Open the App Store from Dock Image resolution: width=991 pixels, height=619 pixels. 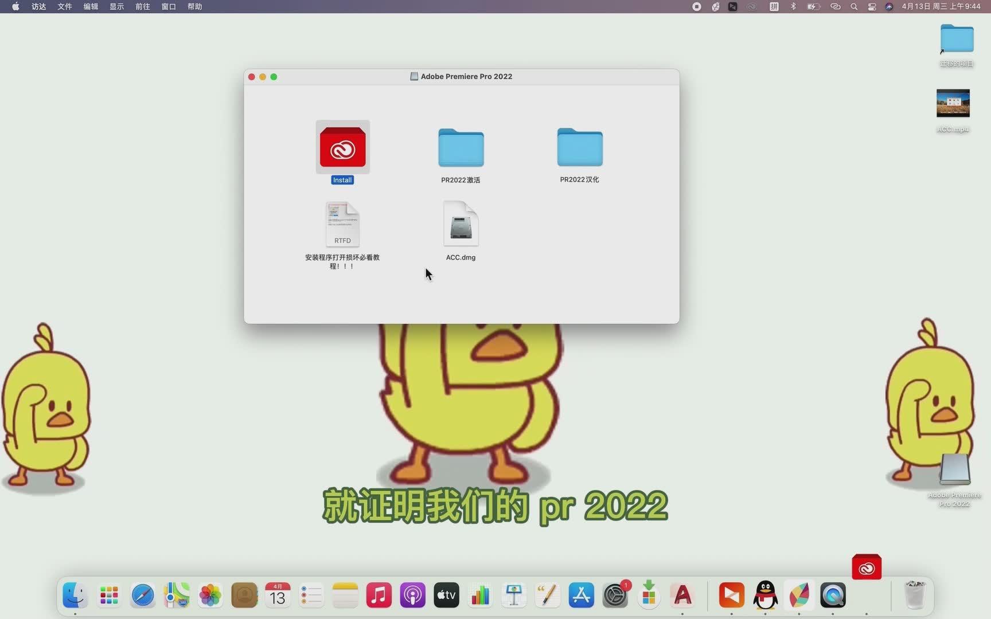[x=581, y=596]
